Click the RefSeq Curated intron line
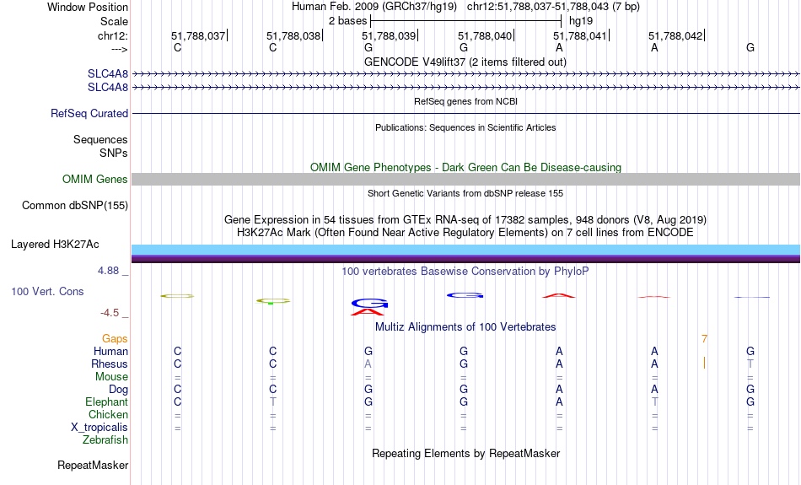 click(466, 114)
